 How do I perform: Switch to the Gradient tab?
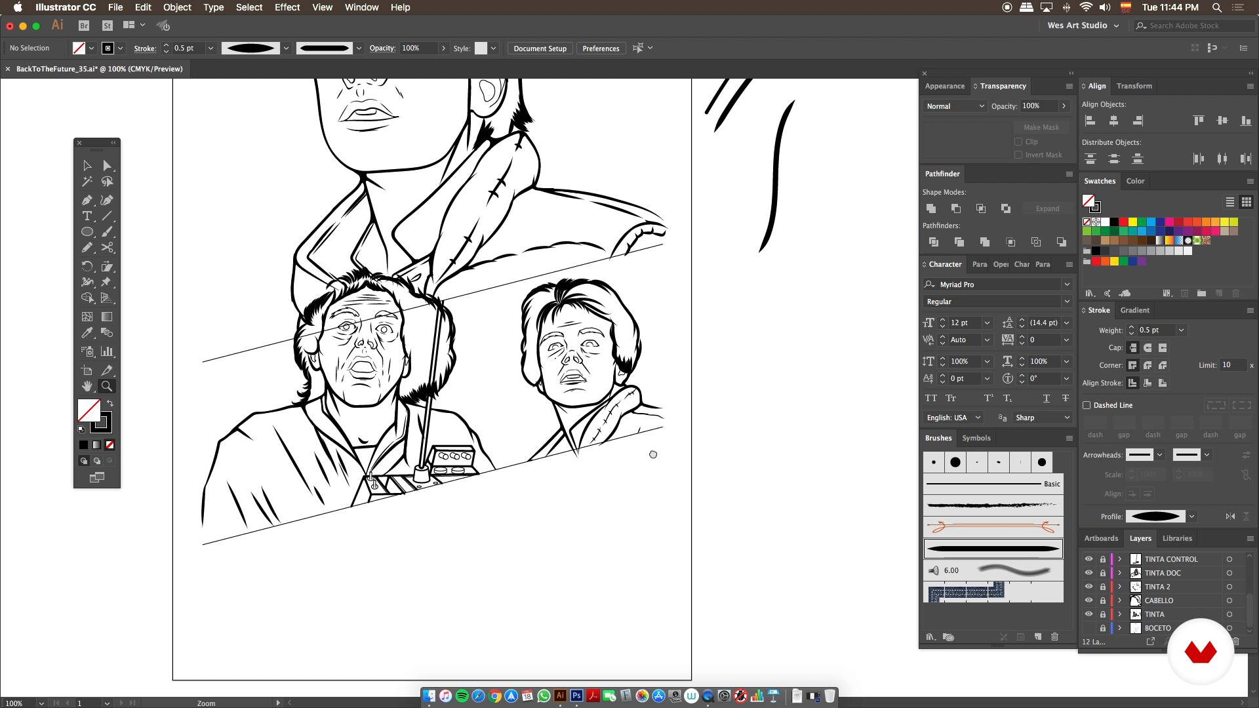pyautogui.click(x=1135, y=310)
